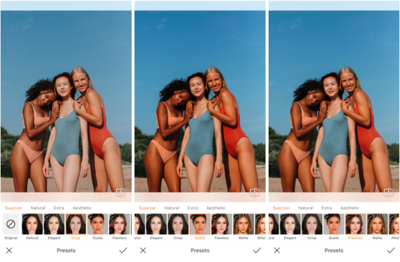Confirm presets with checkmark in middle screen
Image resolution: width=400 pixels, height=262 pixels.
click(257, 250)
